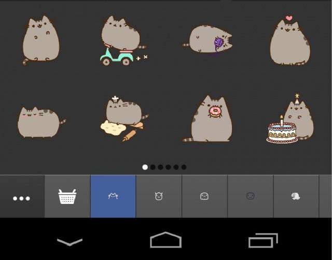This screenshot has width=332, height=260.
Task: Open the square-face sticker pack tab
Action: (204, 196)
